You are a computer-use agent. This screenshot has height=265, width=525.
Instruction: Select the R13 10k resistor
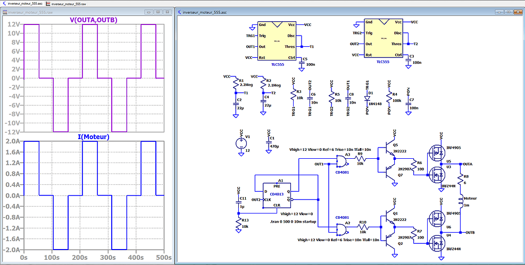click(x=239, y=224)
